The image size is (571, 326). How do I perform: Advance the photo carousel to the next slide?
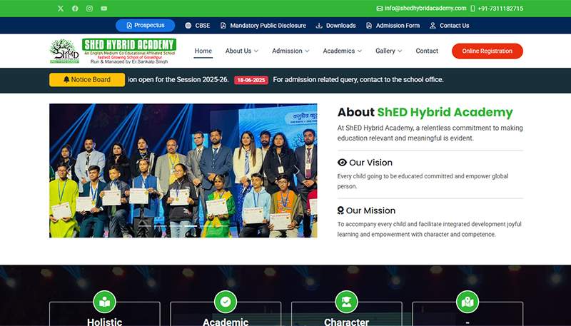click(x=297, y=170)
